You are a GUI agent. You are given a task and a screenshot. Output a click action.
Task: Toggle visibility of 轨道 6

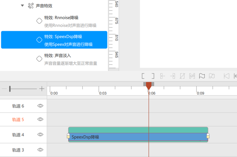pyautogui.click(x=40, y=106)
